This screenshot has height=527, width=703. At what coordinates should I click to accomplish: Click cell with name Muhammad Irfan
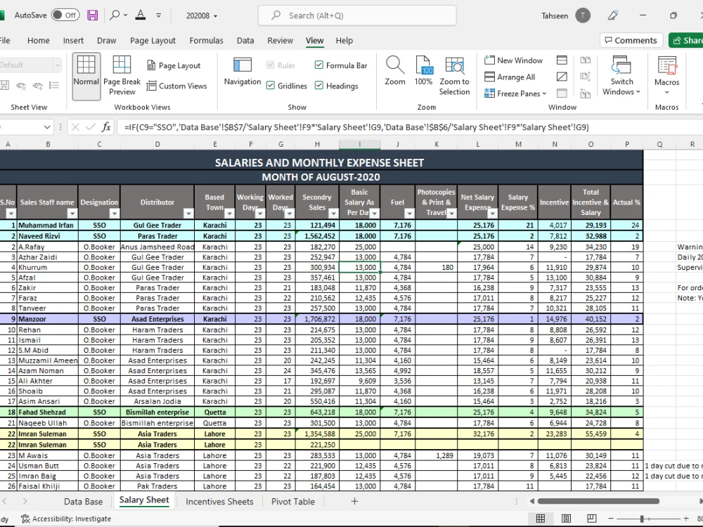point(47,225)
